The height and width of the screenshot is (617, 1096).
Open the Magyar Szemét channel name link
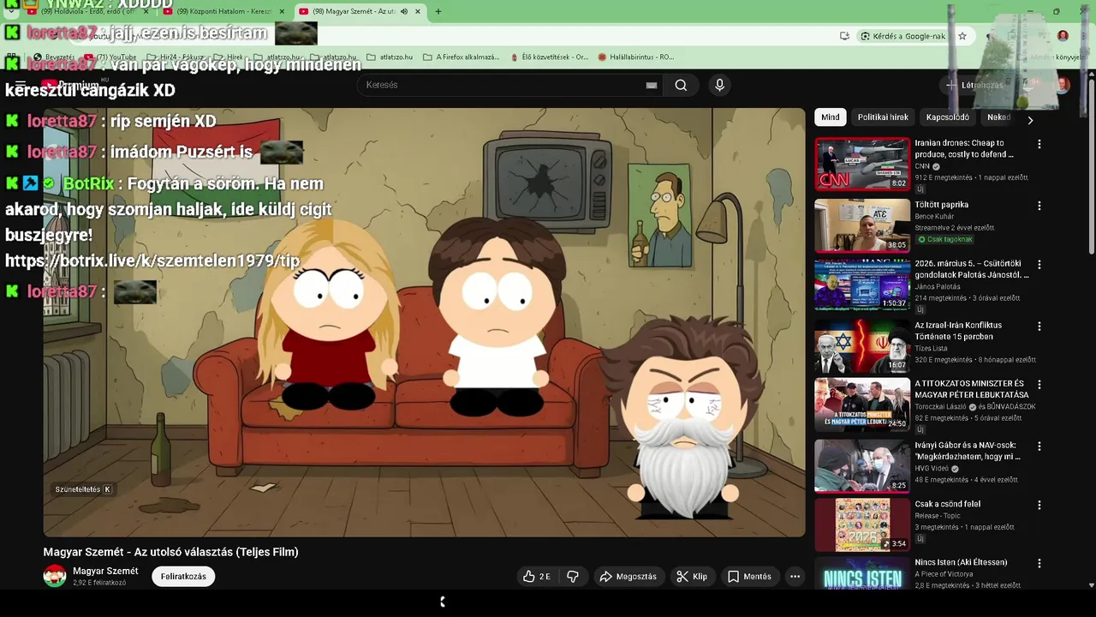(105, 571)
